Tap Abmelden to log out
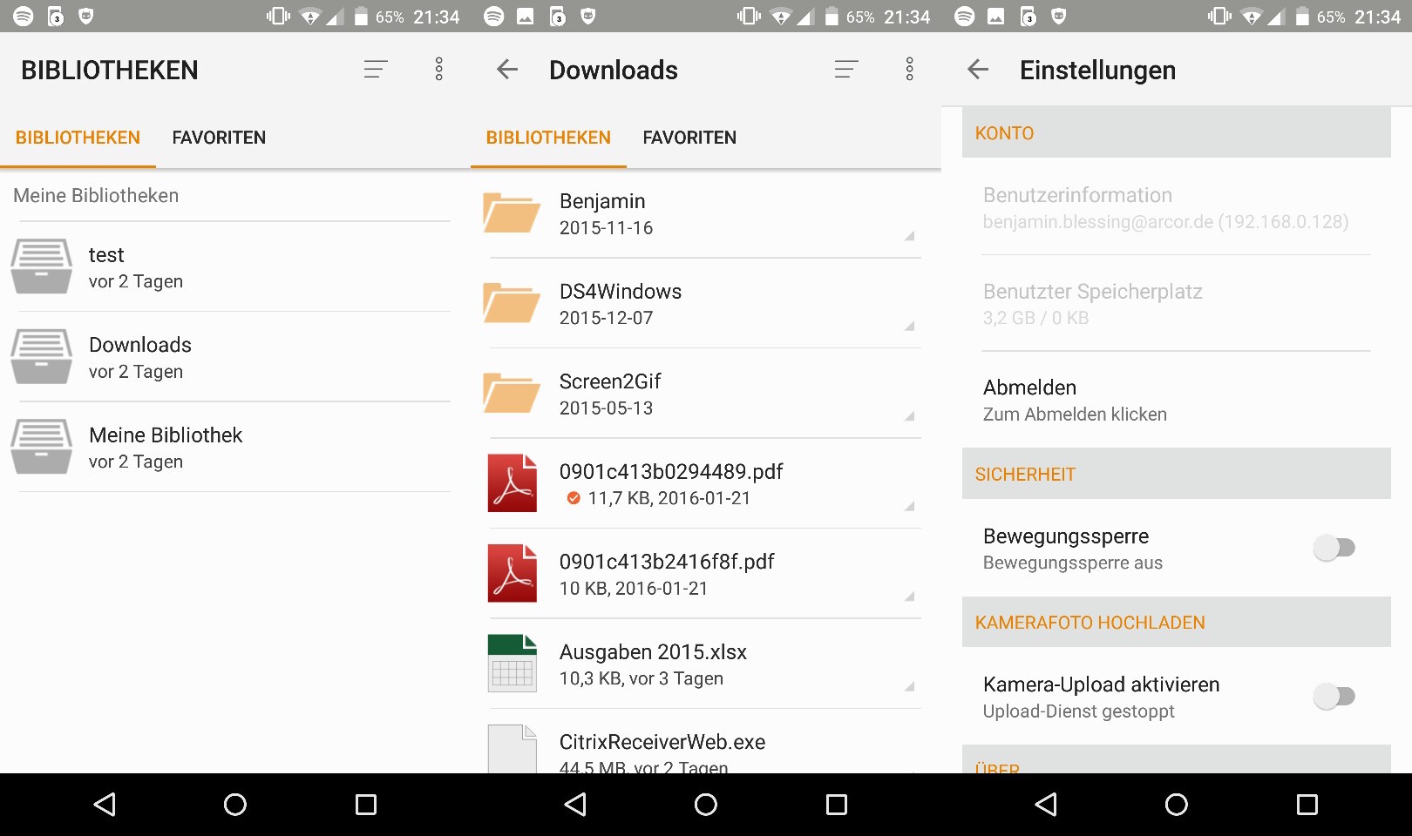Viewport: 1412px width, 836px height. pos(1074,400)
